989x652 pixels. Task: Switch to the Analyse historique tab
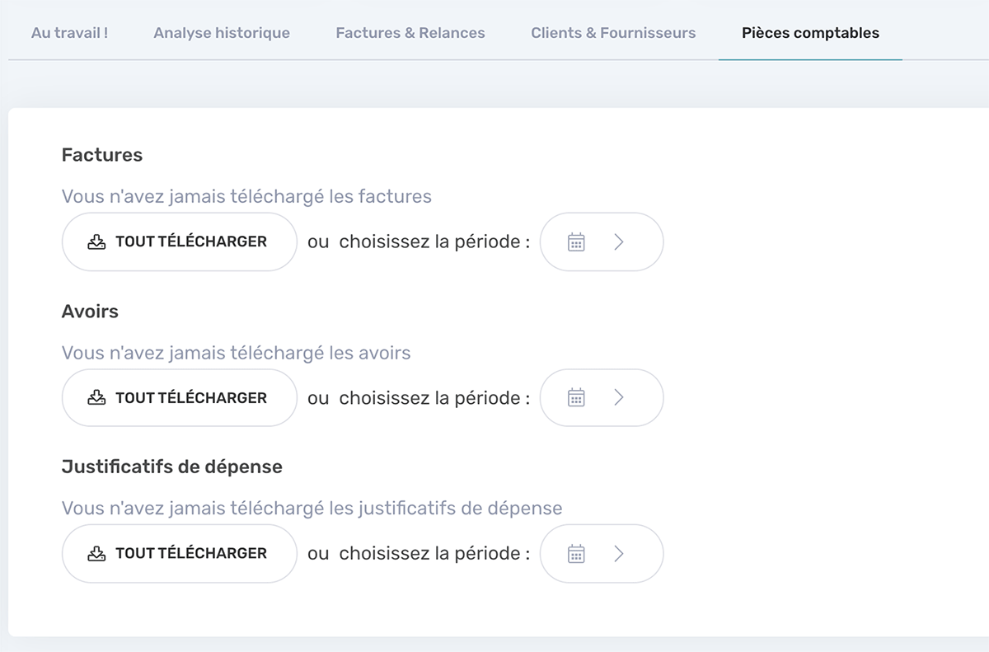pyautogui.click(x=222, y=33)
